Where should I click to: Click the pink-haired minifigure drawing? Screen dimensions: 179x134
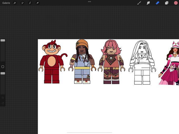(111, 62)
